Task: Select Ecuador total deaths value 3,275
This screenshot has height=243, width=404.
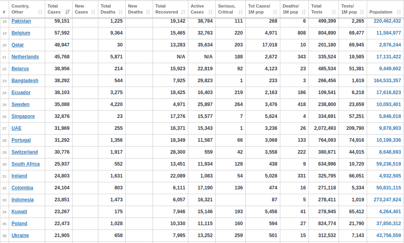Action: 117,93
